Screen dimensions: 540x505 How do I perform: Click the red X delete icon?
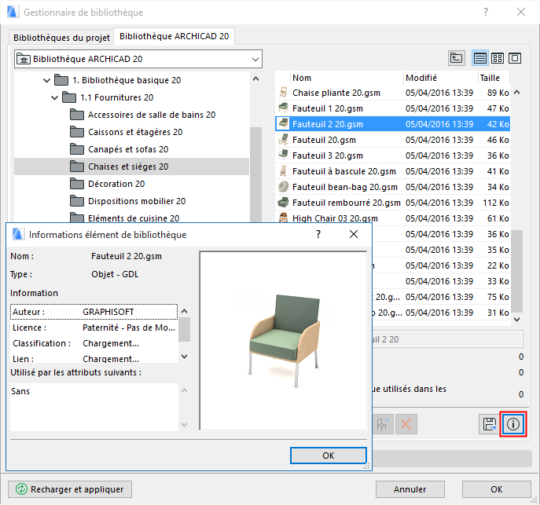point(406,424)
